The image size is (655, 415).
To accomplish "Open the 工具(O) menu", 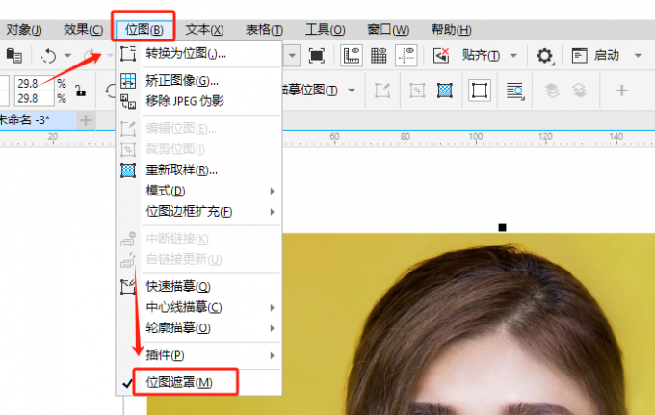I will click(x=325, y=30).
